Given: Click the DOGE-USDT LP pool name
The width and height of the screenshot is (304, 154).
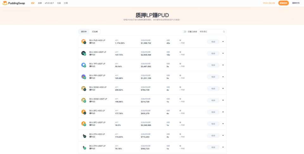Looking at the screenshot, I should [x=98, y=99].
